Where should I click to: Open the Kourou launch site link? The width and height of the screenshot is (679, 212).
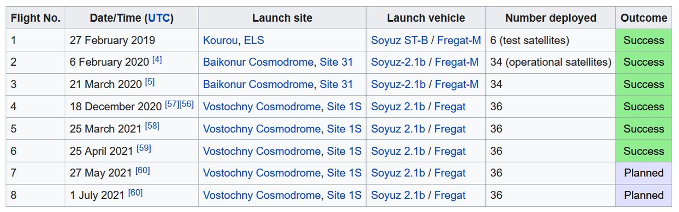click(220, 40)
